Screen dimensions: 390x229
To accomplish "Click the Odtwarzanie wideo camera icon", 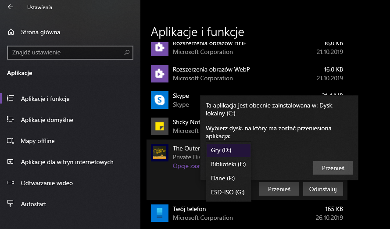I will (x=11, y=183).
